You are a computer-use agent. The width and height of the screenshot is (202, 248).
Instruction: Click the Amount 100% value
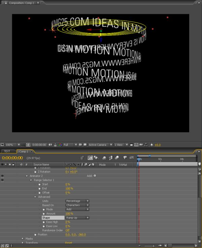(x=69, y=214)
